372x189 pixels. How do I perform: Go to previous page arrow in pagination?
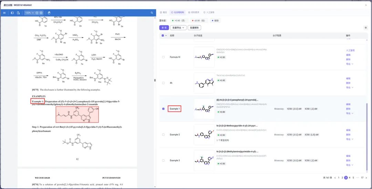[335, 178]
